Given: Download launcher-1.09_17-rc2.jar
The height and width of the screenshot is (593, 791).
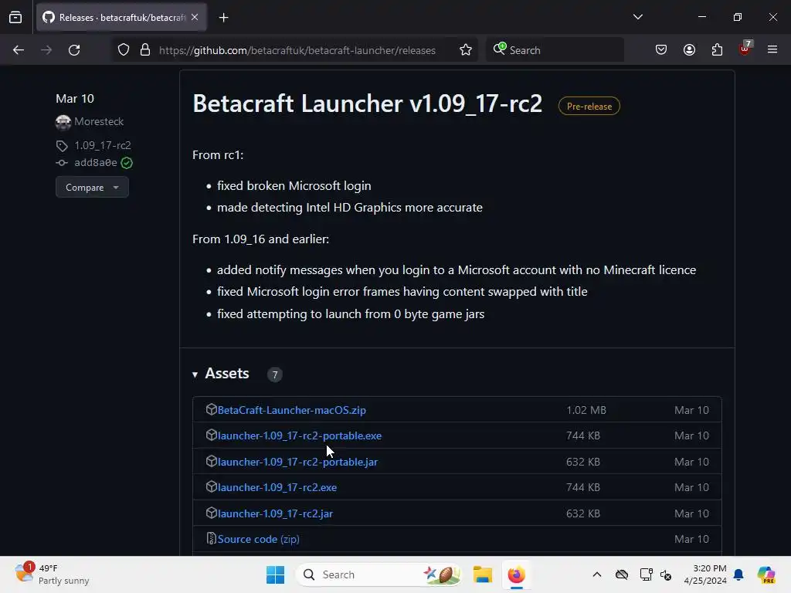Looking at the screenshot, I should (275, 513).
